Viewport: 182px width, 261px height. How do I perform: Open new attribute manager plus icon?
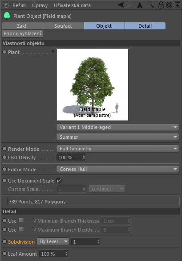pos(178,5)
